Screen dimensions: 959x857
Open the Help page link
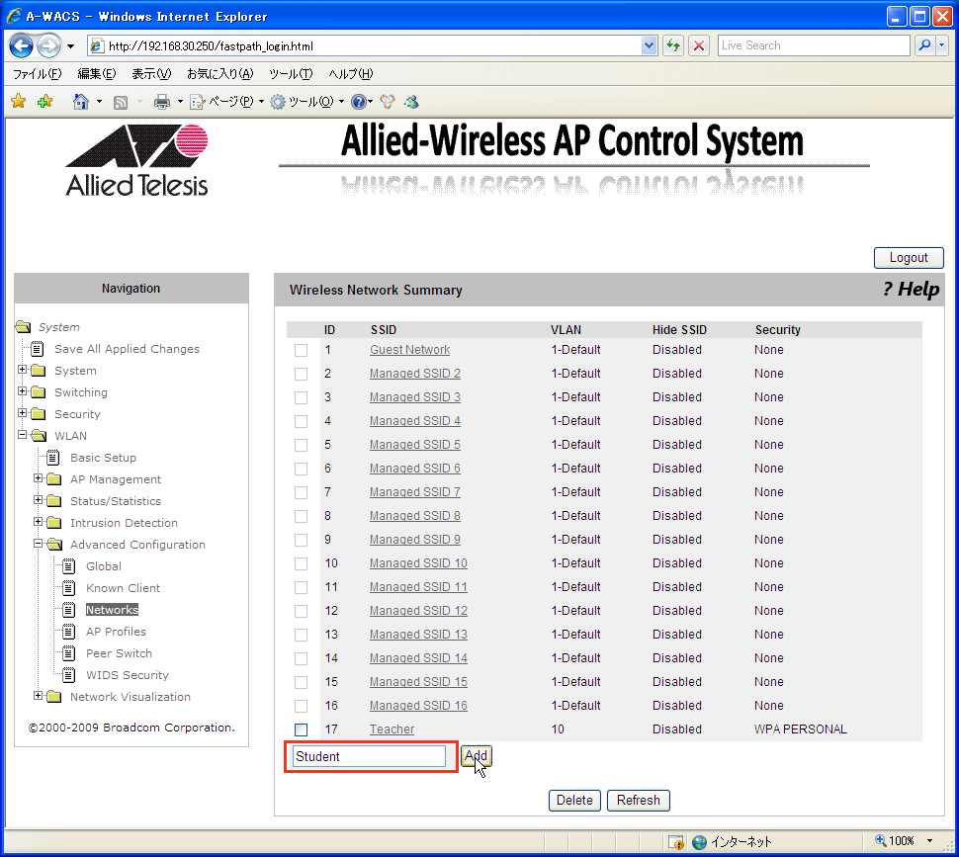point(911,290)
